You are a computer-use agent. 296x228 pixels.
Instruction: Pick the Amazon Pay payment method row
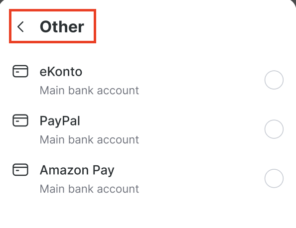click(x=148, y=178)
